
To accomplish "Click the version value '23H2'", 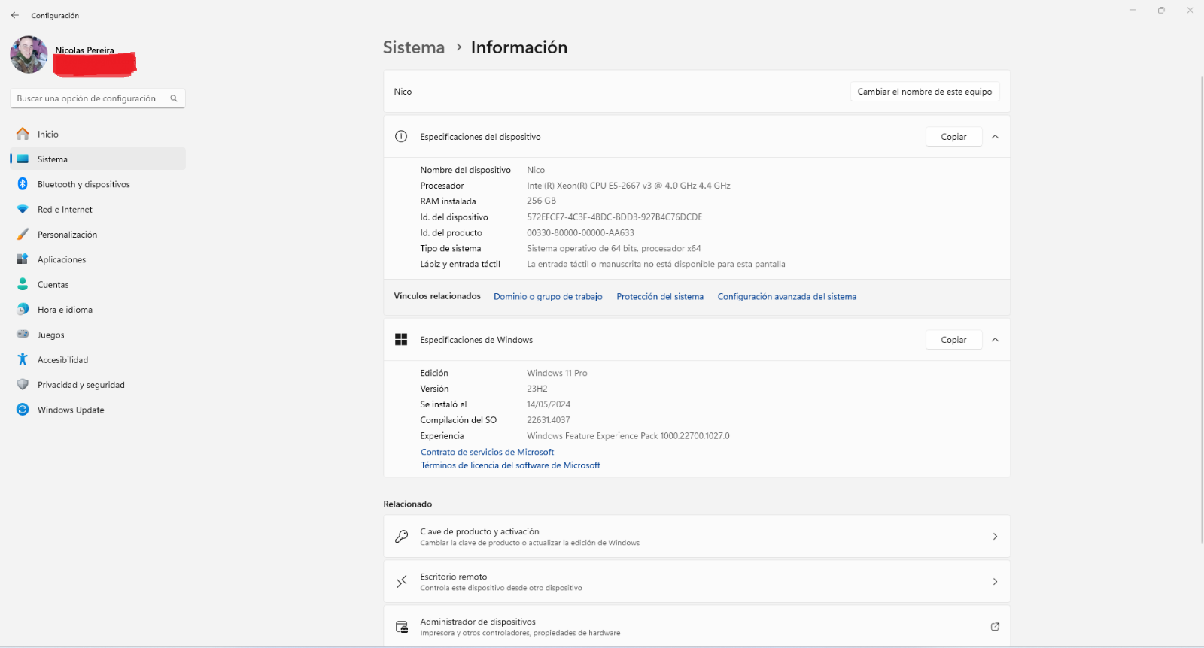I will coord(537,389).
